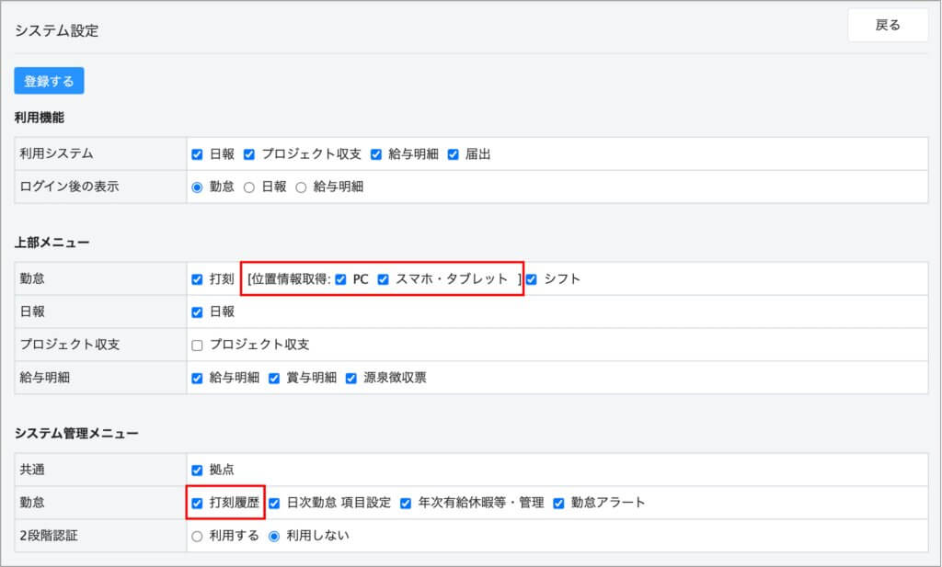The image size is (942, 567).
Task: Toggle the シフト checkbox
Action: [x=531, y=279]
